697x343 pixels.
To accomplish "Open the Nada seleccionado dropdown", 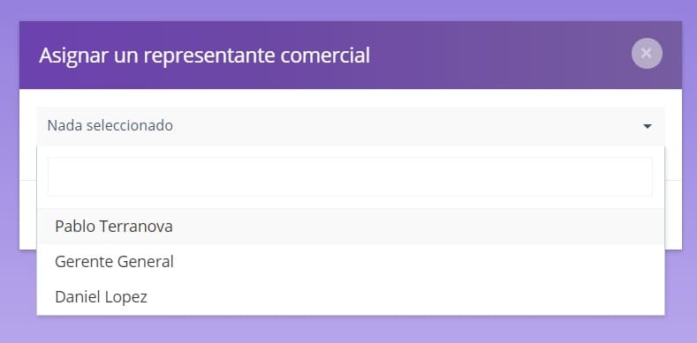I will 351,126.
